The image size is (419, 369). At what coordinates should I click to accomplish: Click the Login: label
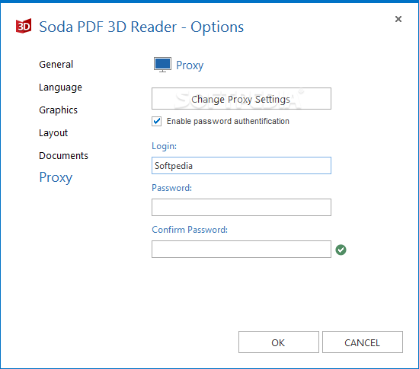pyautogui.click(x=164, y=146)
